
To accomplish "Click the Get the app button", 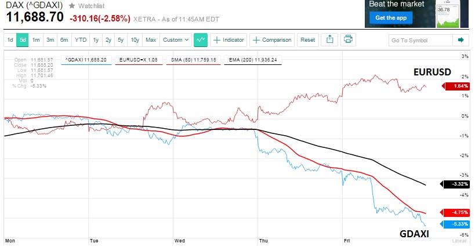I will coord(391,18).
